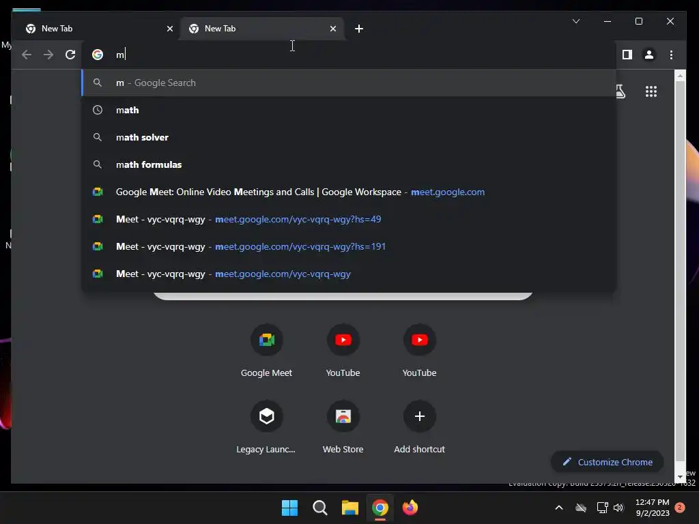The height and width of the screenshot is (524, 699).
Task: Go forward using the forward arrow
Action: pos(48,55)
